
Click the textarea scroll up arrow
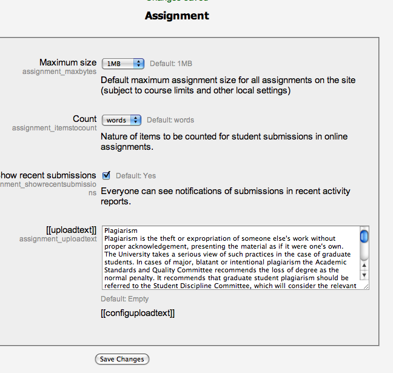click(364, 265)
